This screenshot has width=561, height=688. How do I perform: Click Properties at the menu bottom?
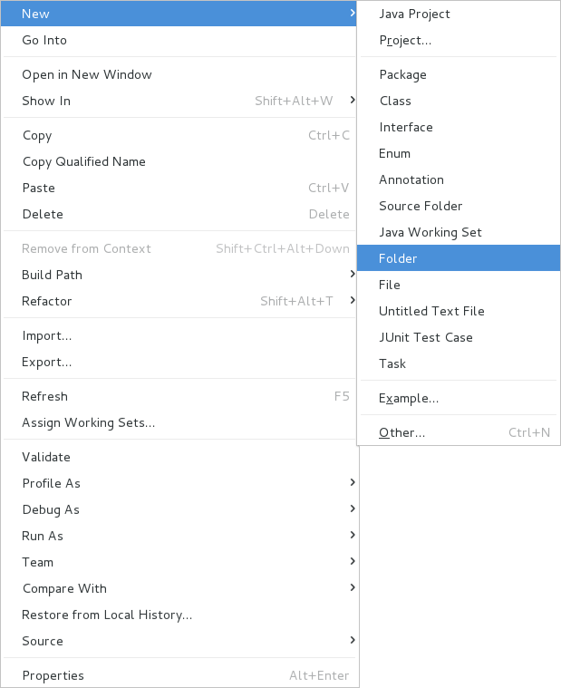(x=179, y=675)
